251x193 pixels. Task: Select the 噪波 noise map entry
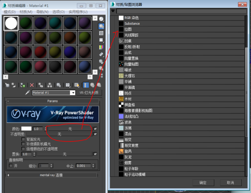182,70
